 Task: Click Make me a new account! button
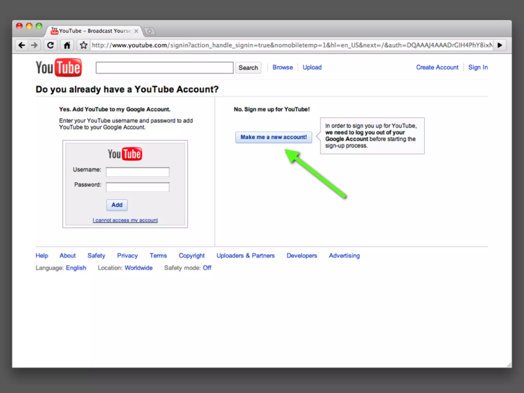pyautogui.click(x=274, y=137)
